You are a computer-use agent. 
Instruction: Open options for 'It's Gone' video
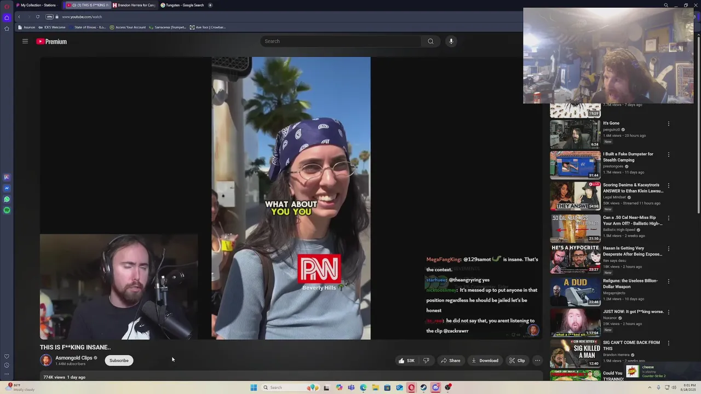(669, 124)
